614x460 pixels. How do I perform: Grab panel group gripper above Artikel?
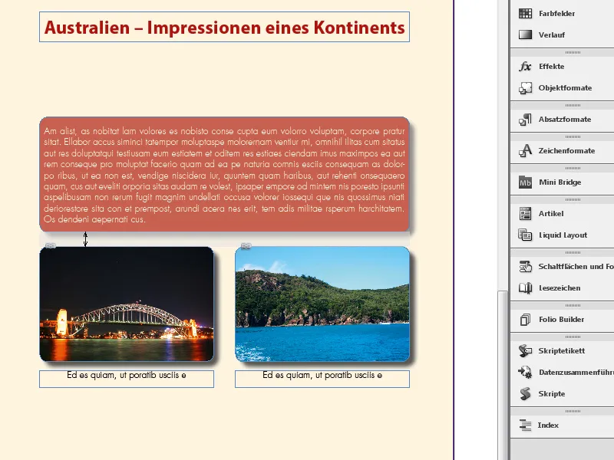coord(573,199)
